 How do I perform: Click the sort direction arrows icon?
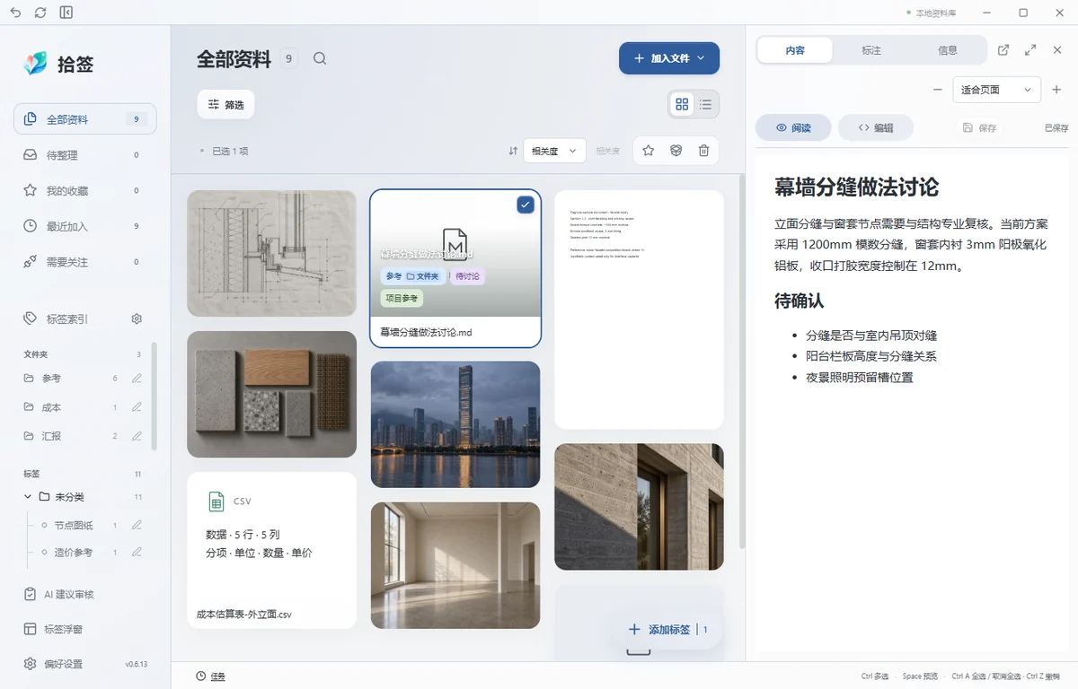pyautogui.click(x=513, y=151)
